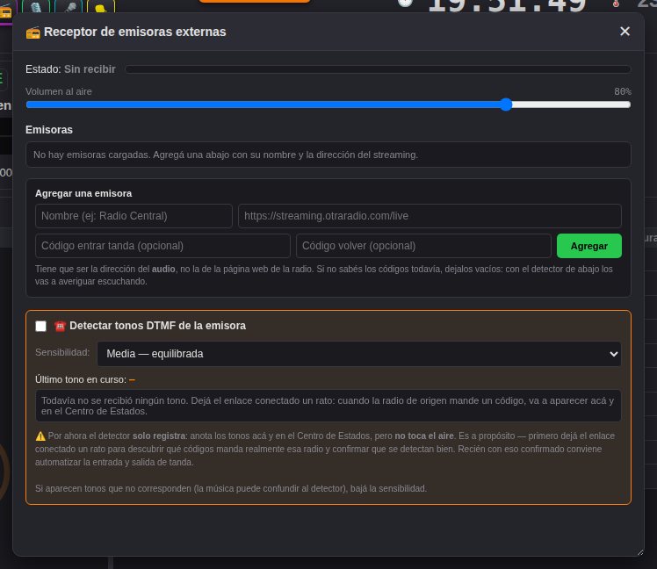Click the 'Agregar una emisora' heading
The width and height of the screenshot is (657, 569).
coord(83,193)
